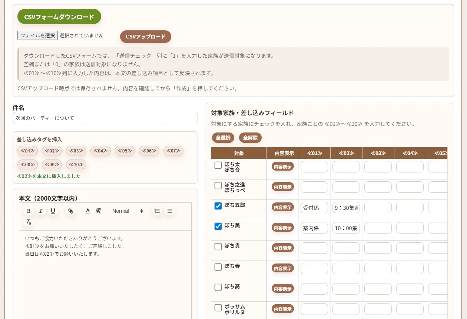Check the ぽち太 ぽち音 family checkbox
This screenshot has width=467, height=319.
[x=218, y=165]
